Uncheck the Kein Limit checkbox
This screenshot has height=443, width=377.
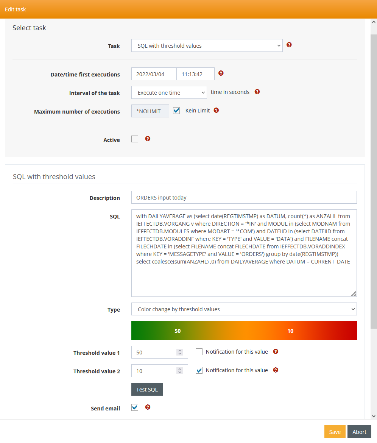(176, 111)
